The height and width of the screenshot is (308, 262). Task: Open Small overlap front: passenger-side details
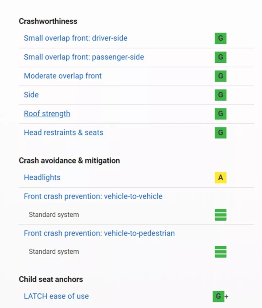pyautogui.click(x=84, y=57)
